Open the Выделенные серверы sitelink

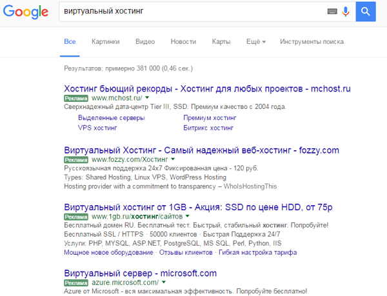pyautogui.click(x=112, y=118)
